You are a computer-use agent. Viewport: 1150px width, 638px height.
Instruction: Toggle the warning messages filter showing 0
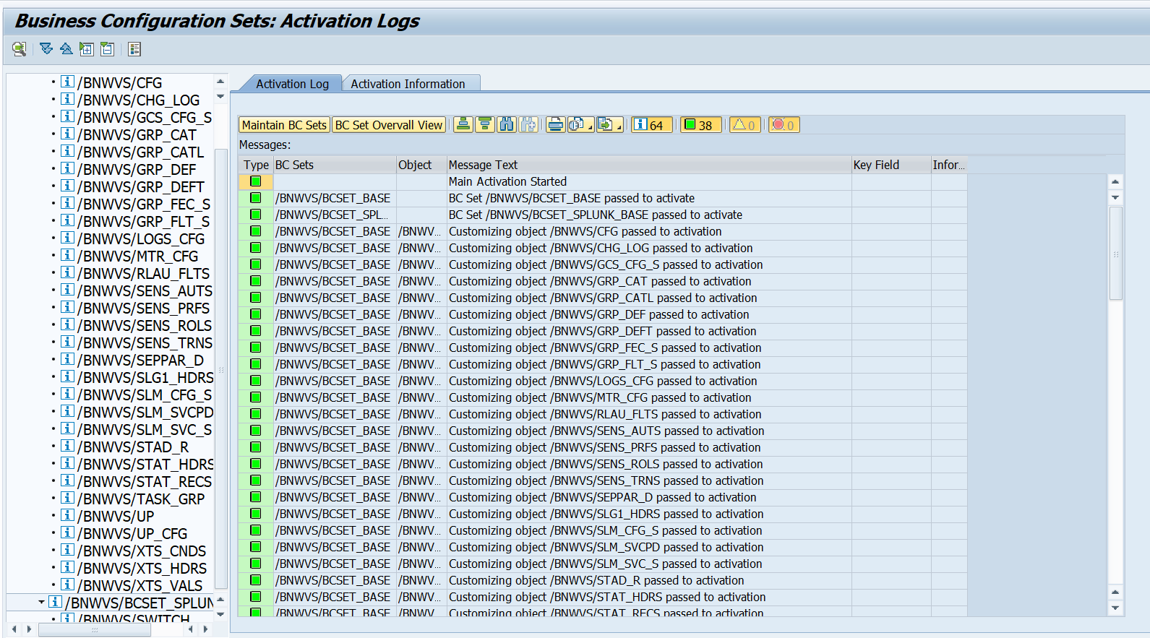coord(745,125)
